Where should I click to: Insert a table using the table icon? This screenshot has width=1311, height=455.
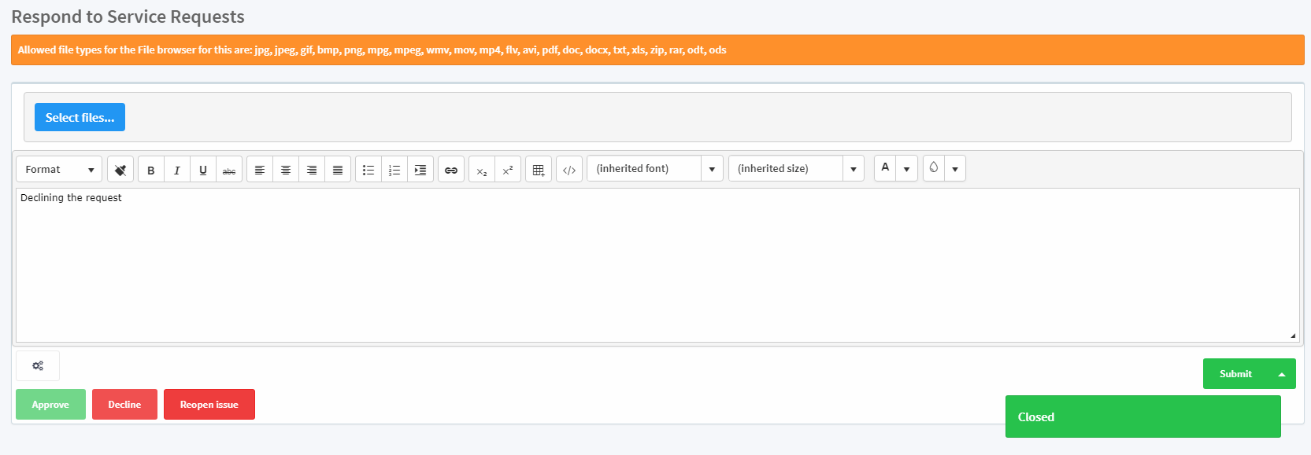[539, 170]
